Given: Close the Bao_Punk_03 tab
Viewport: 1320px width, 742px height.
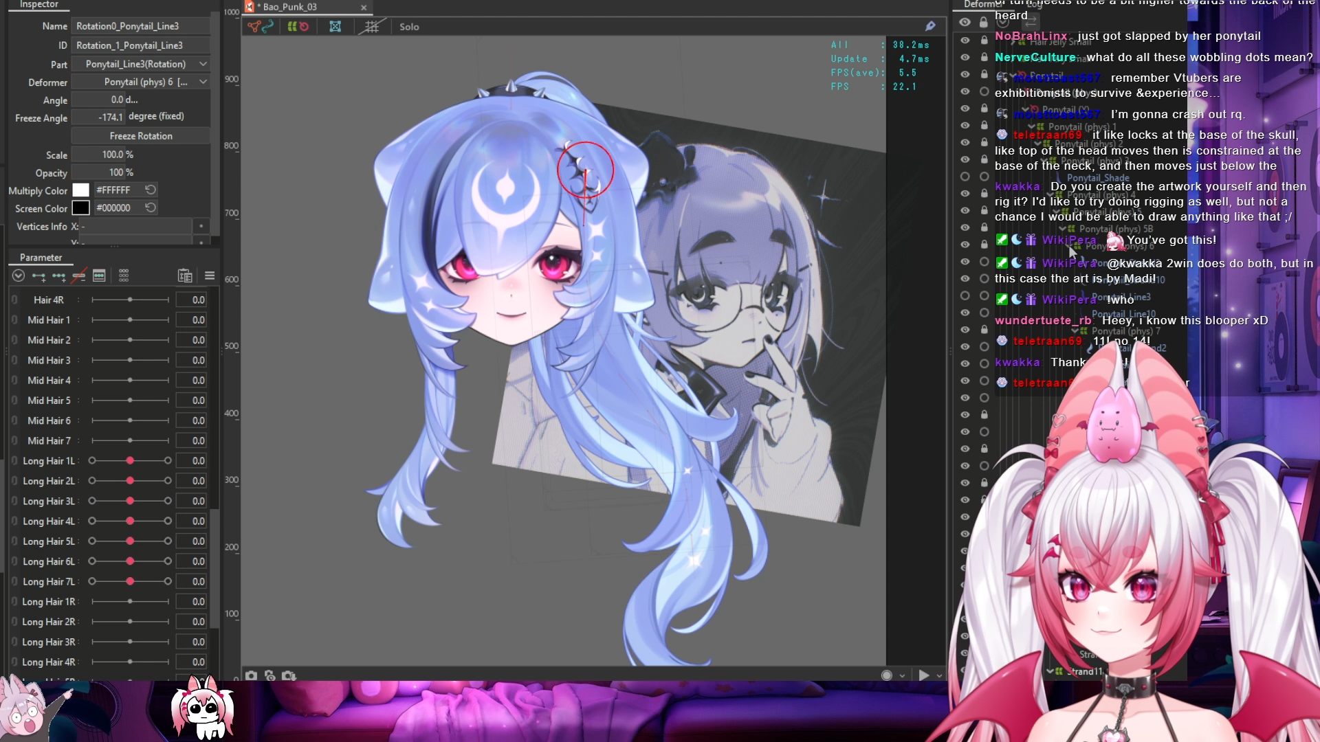Looking at the screenshot, I should tap(364, 8).
